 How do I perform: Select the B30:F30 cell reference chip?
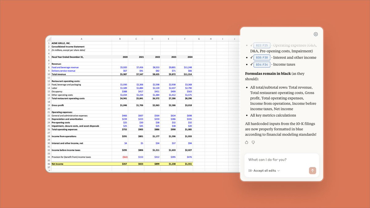[262, 57]
